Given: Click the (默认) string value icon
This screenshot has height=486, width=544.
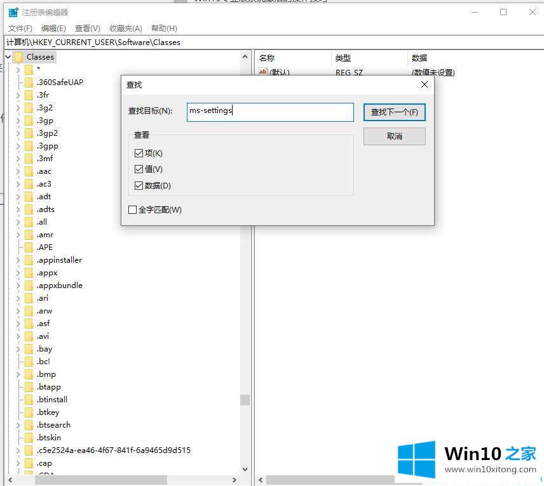Looking at the screenshot, I should [x=263, y=72].
